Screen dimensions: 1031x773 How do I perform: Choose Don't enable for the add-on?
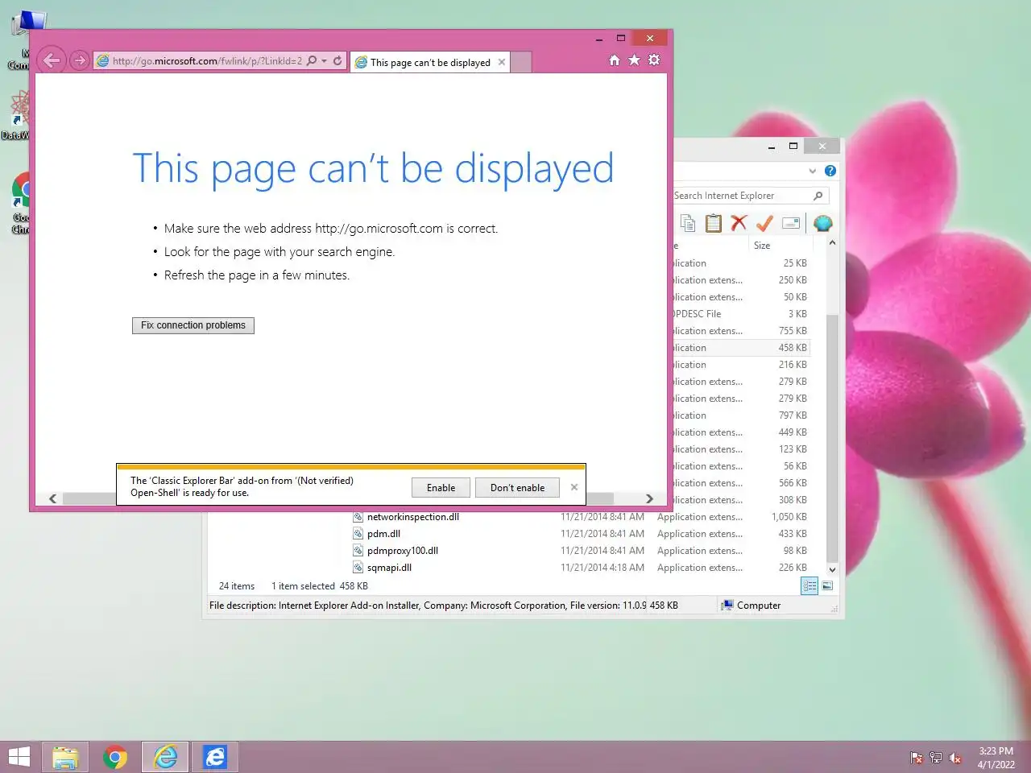tap(517, 487)
